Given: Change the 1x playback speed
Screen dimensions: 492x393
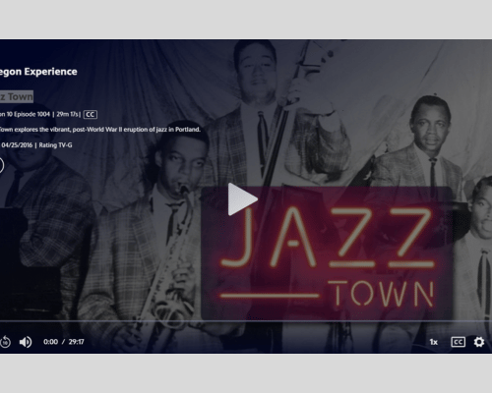Looking at the screenshot, I should pos(434,342).
